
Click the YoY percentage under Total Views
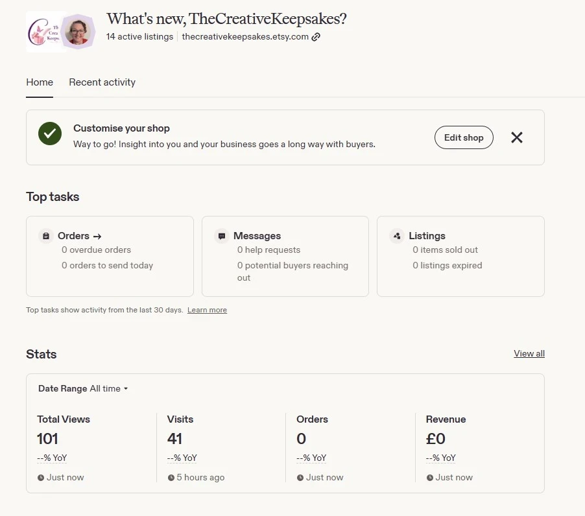point(52,458)
